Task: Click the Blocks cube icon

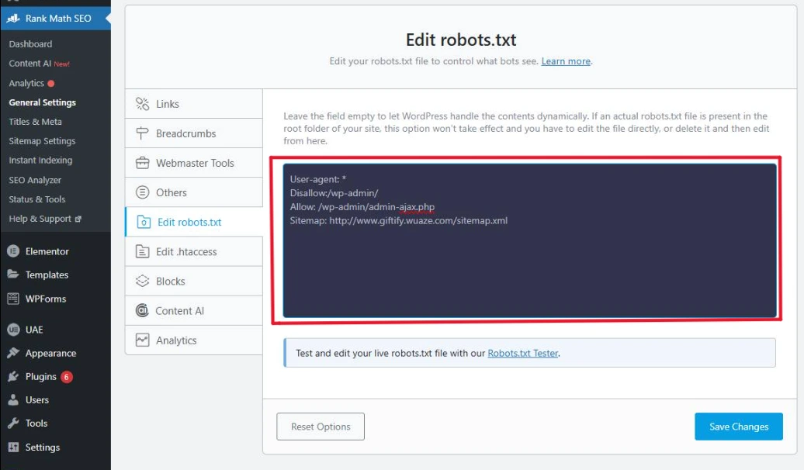Action: click(142, 281)
